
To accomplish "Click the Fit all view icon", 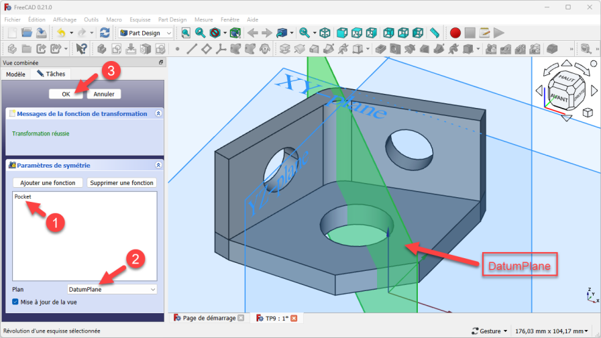I will 186,33.
